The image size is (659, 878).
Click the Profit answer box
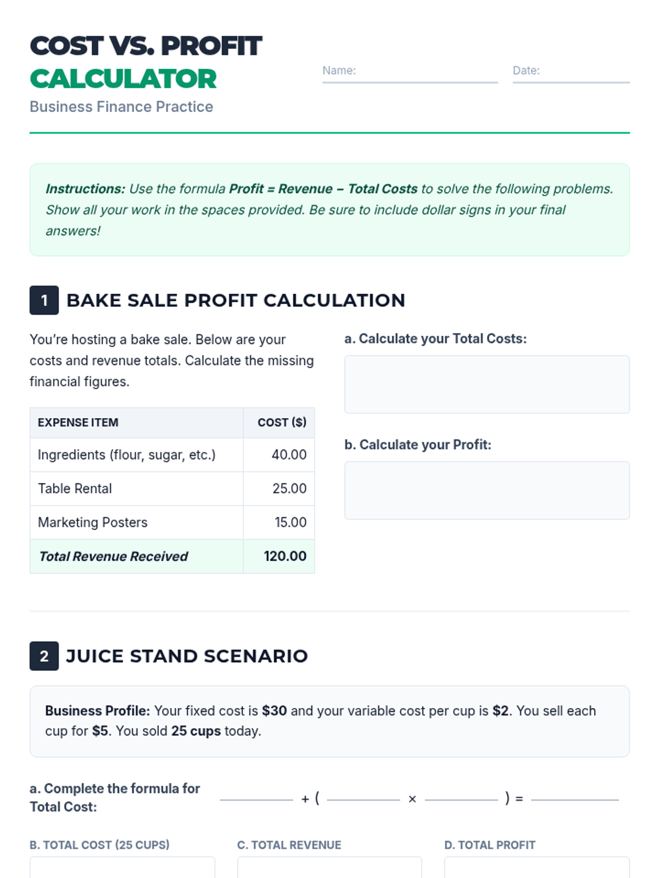tap(487, 490)
